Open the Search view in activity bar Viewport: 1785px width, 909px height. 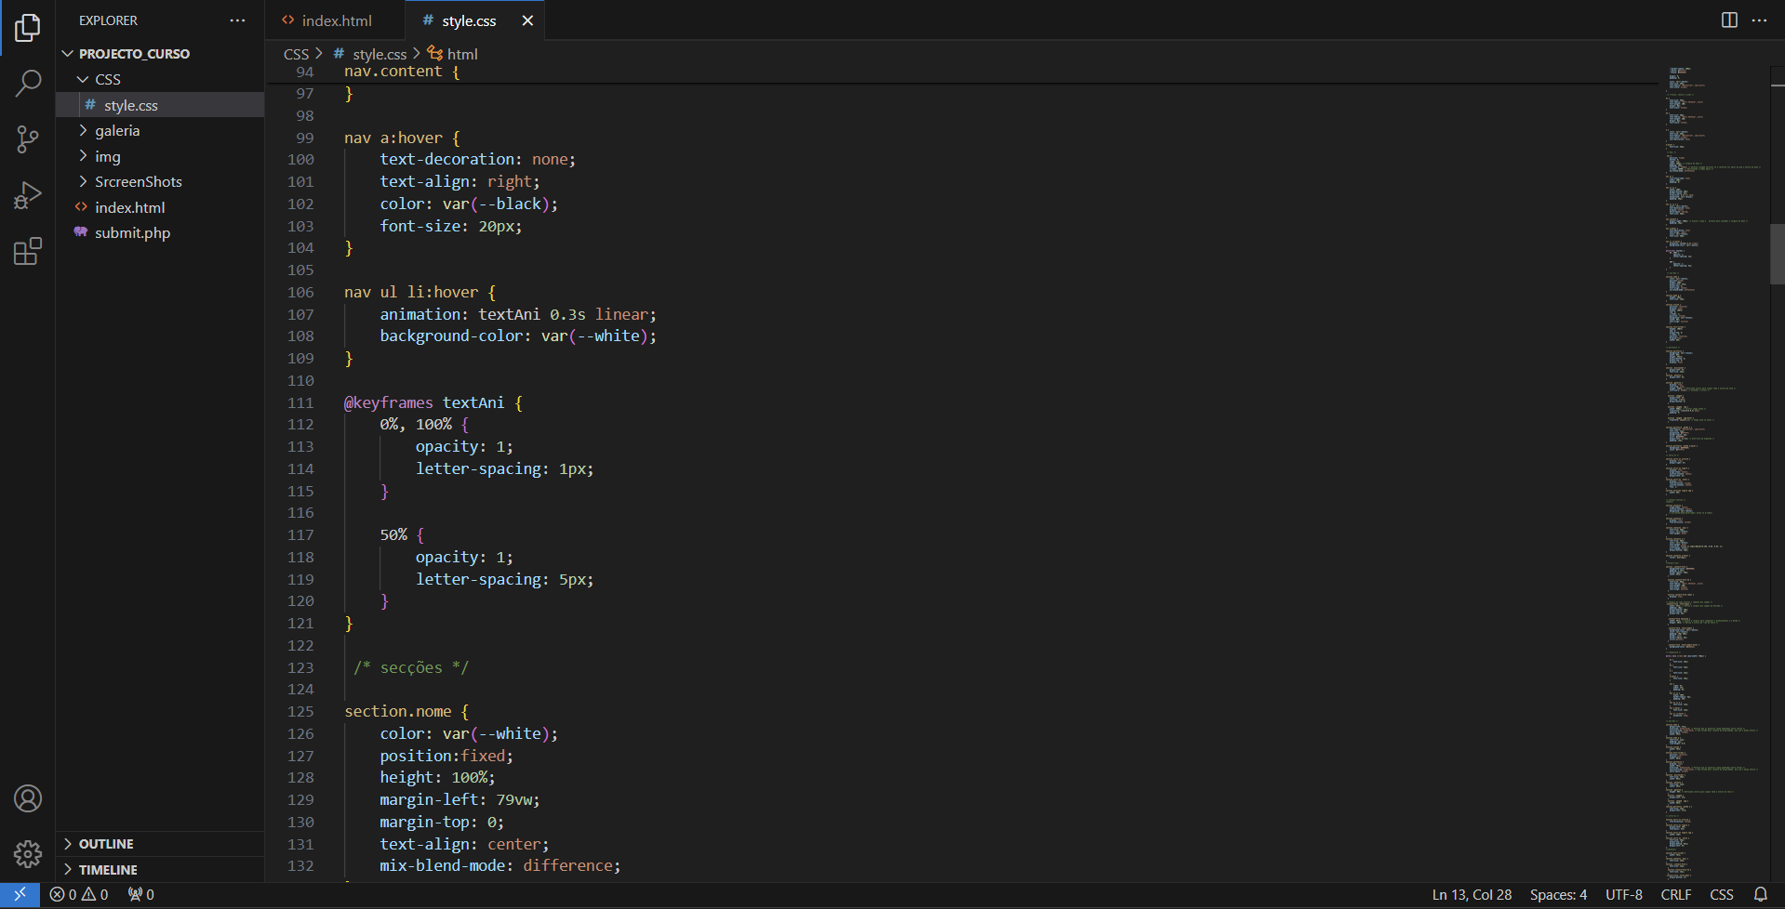pyautogui.click(x=28, y=84)
